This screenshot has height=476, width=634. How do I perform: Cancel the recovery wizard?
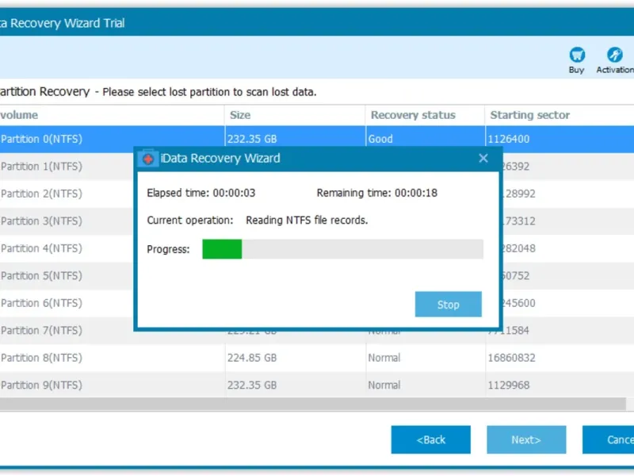coord(608,440)
